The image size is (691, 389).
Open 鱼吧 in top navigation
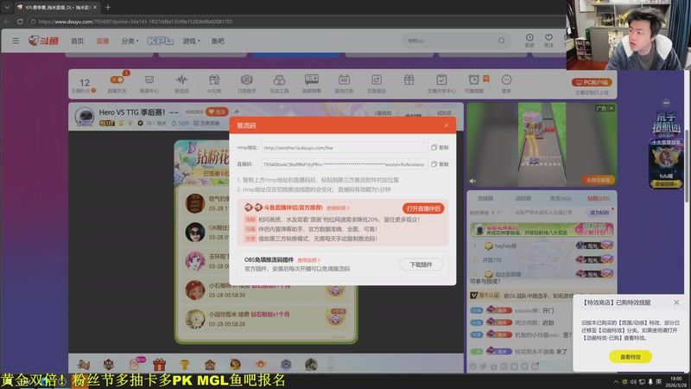tap(218, 41)
